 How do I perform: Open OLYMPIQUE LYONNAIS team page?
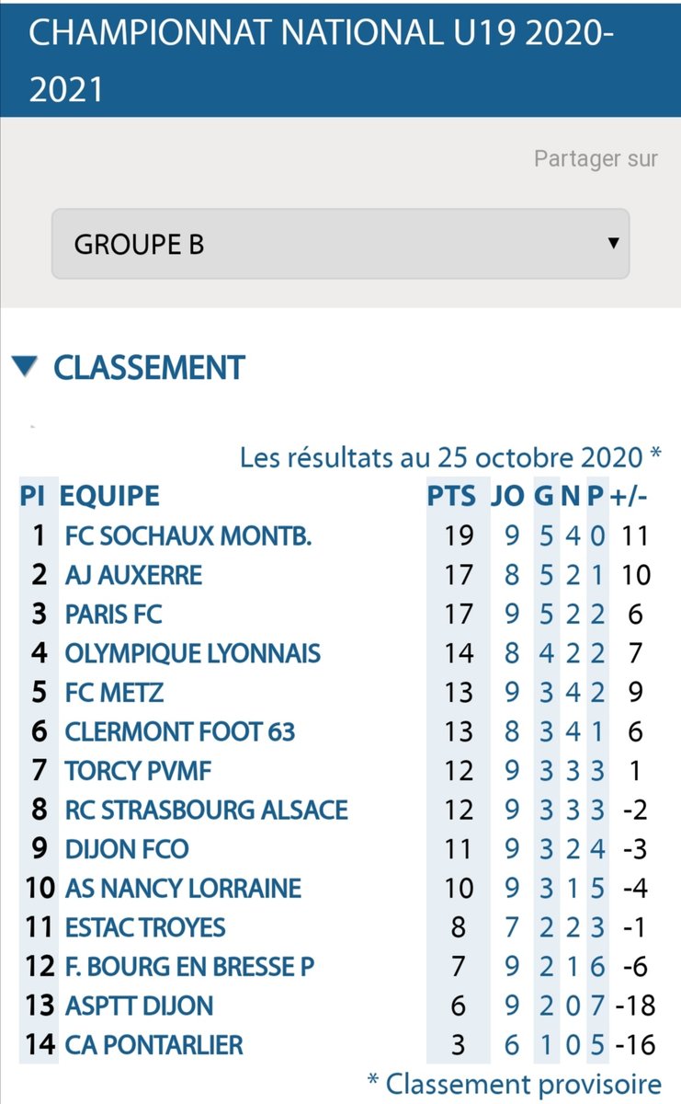click(x=193, y=653)
